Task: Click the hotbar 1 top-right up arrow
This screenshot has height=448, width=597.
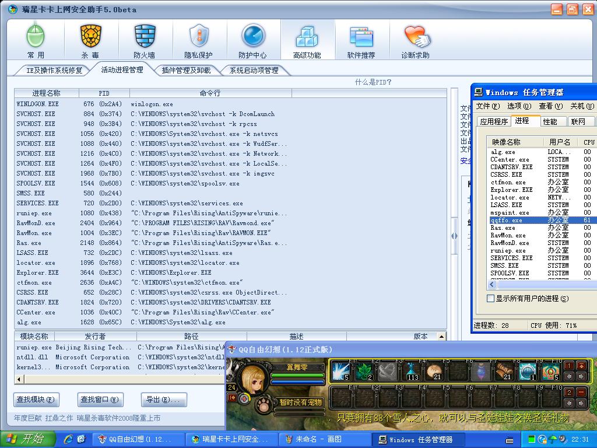Action: (581, 366)
